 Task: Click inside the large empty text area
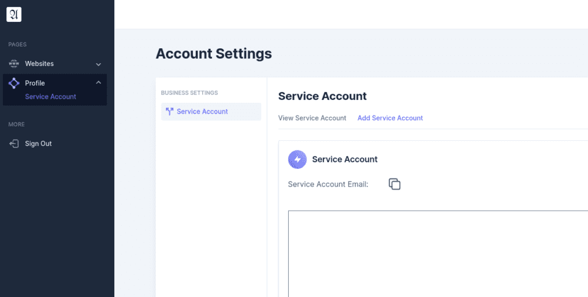438,253
